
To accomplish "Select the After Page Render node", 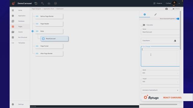I will tap(49, 53).
